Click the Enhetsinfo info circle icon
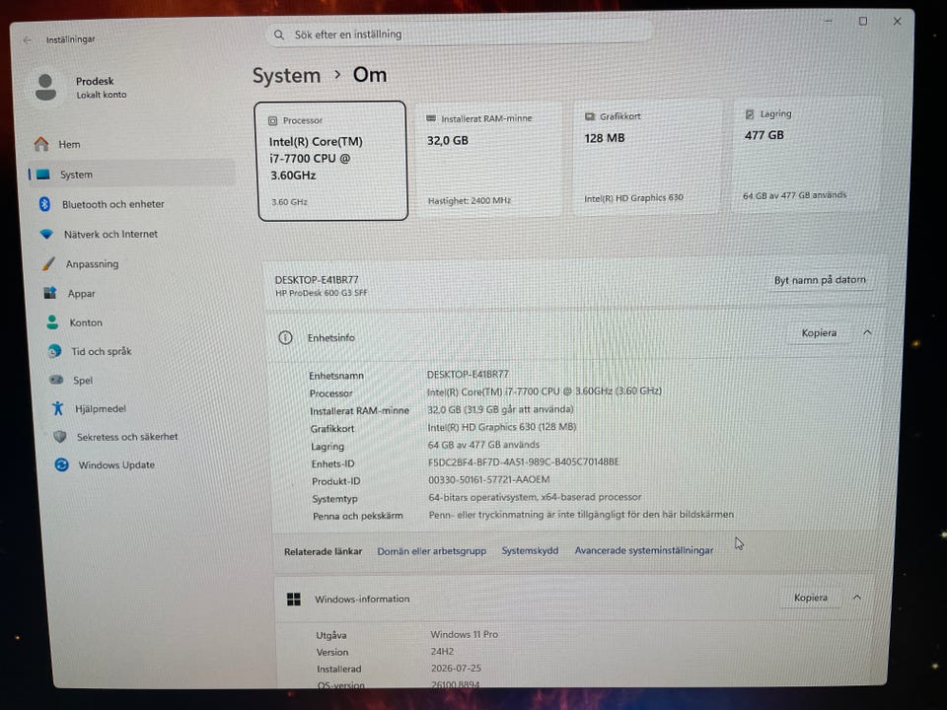The image size is (947, 710). [285, 337]
